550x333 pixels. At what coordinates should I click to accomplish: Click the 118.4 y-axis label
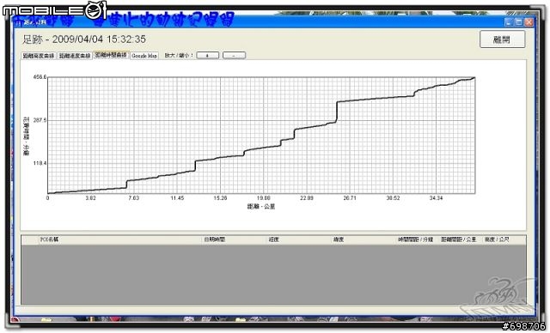point(40,163)
